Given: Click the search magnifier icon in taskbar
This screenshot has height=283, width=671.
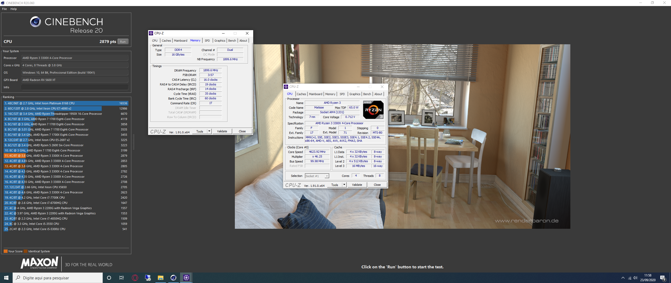Looking at the screenshot, I should point(18,278).
